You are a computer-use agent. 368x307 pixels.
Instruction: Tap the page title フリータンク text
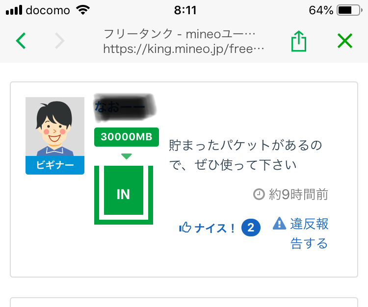coord(180,34)
